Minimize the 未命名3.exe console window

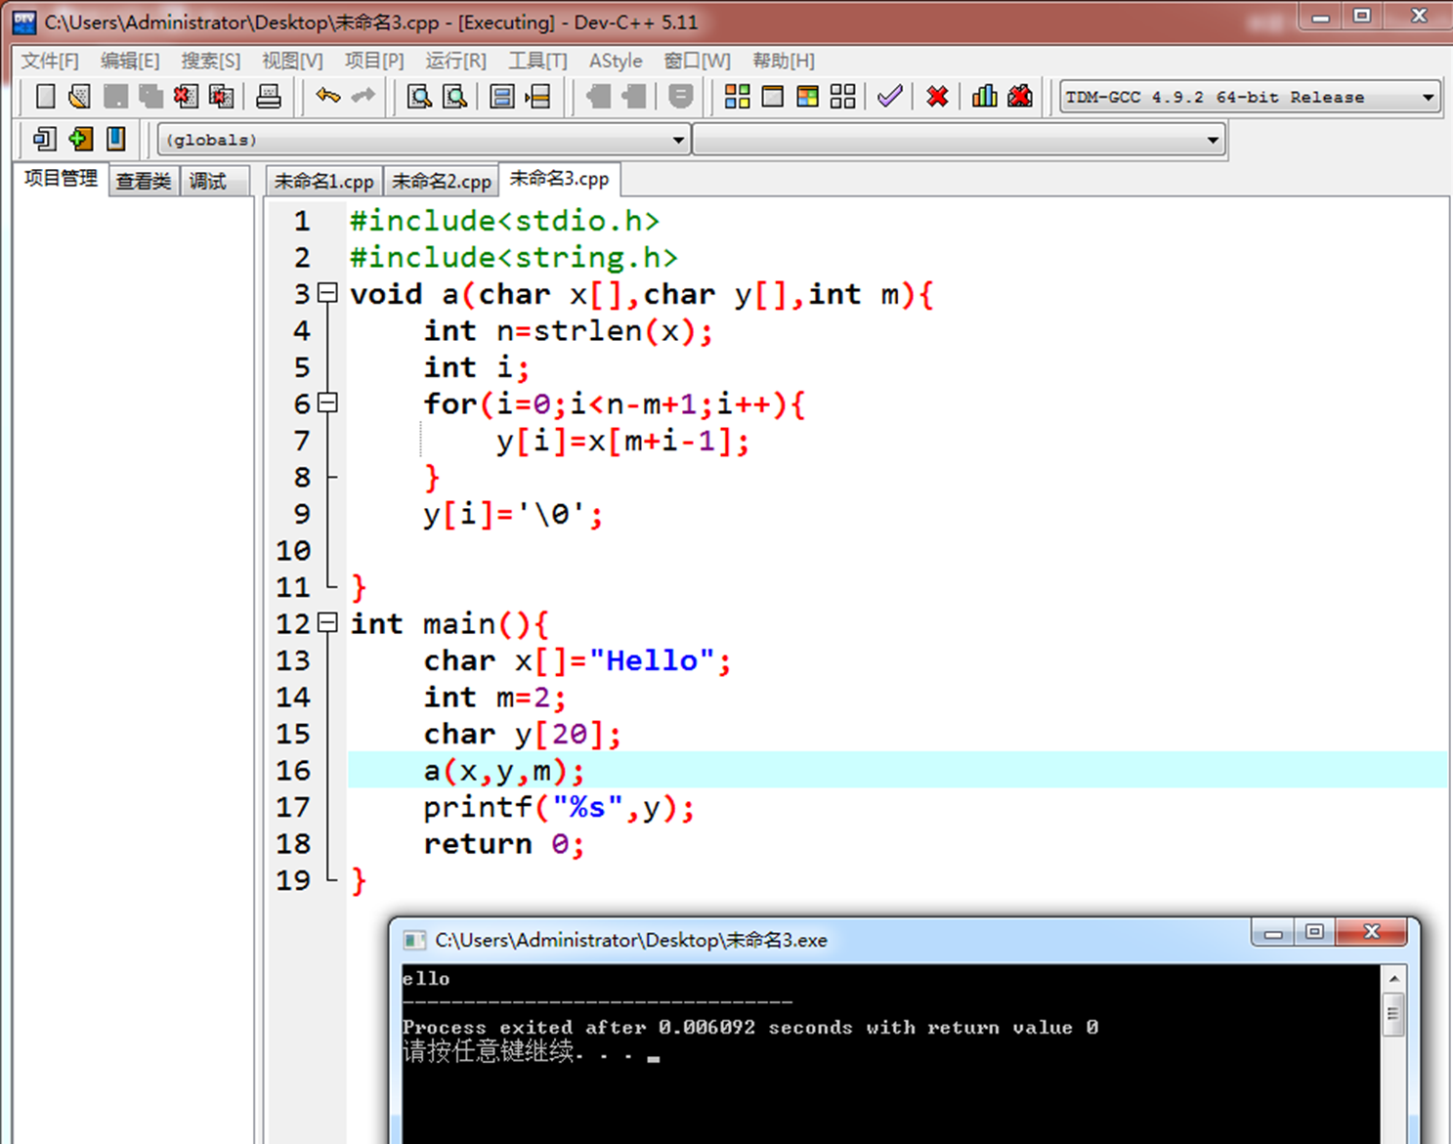click(x=1273, y=933)
